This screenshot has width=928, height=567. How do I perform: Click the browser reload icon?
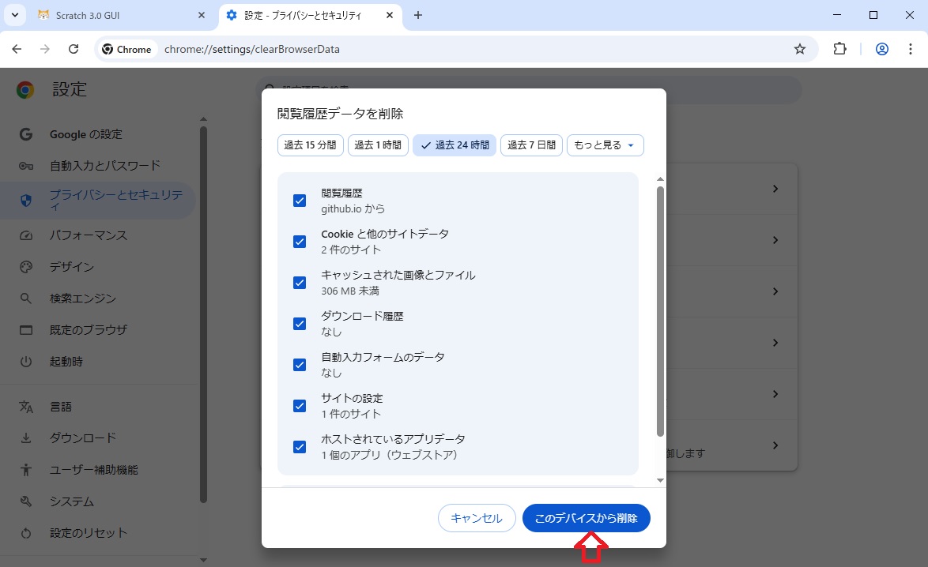coord(74,49)
